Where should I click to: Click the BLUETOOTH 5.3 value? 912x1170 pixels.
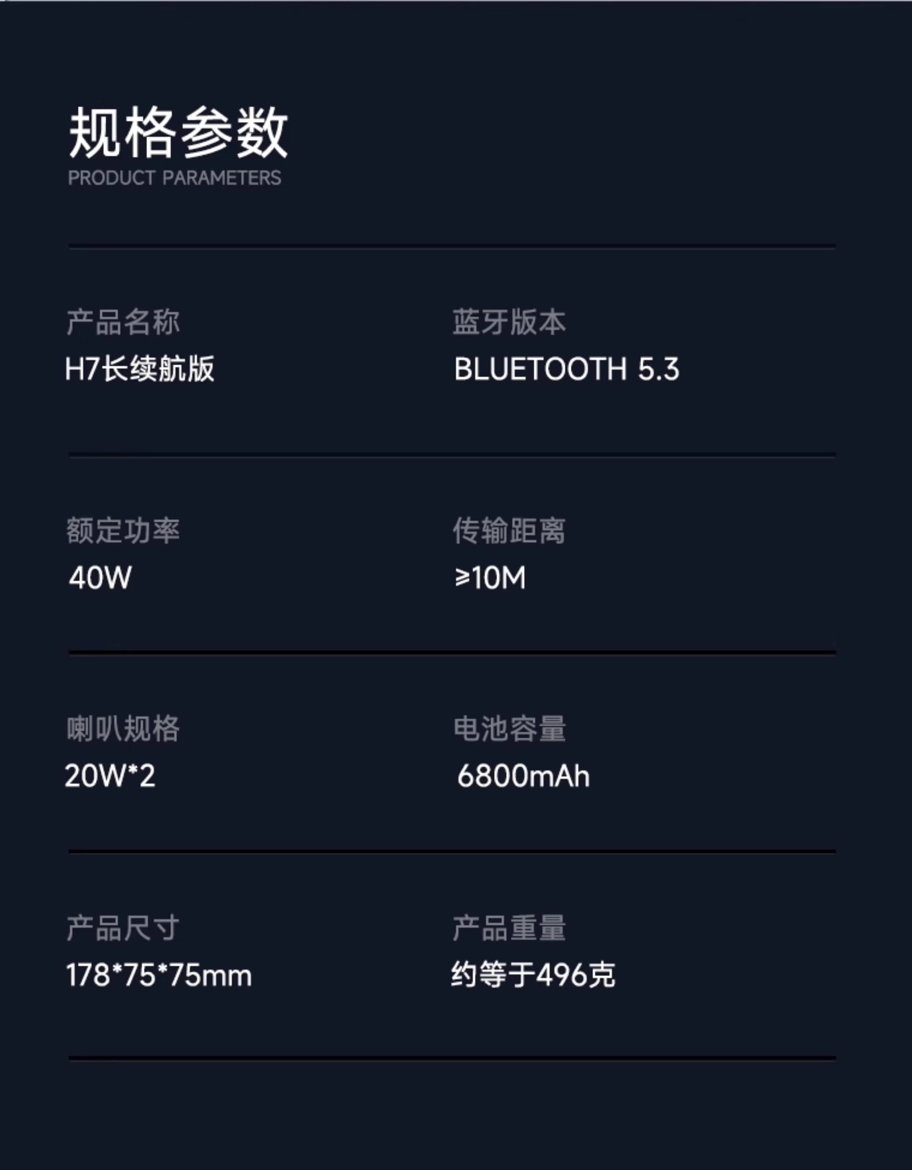pyautogui.click(x=566, y=369)
